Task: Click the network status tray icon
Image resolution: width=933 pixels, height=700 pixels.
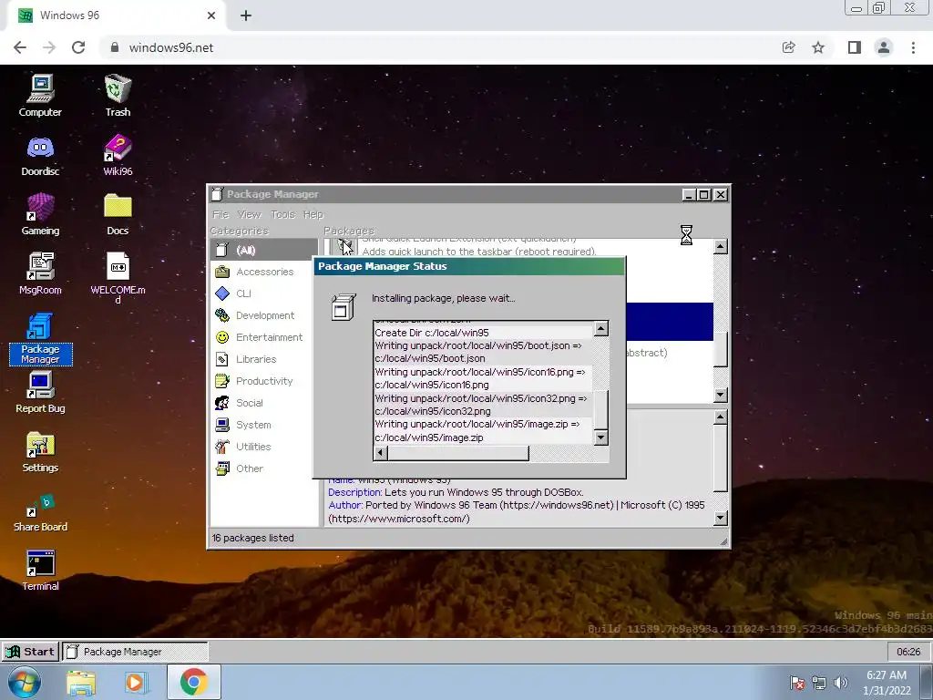Action: 819,683
